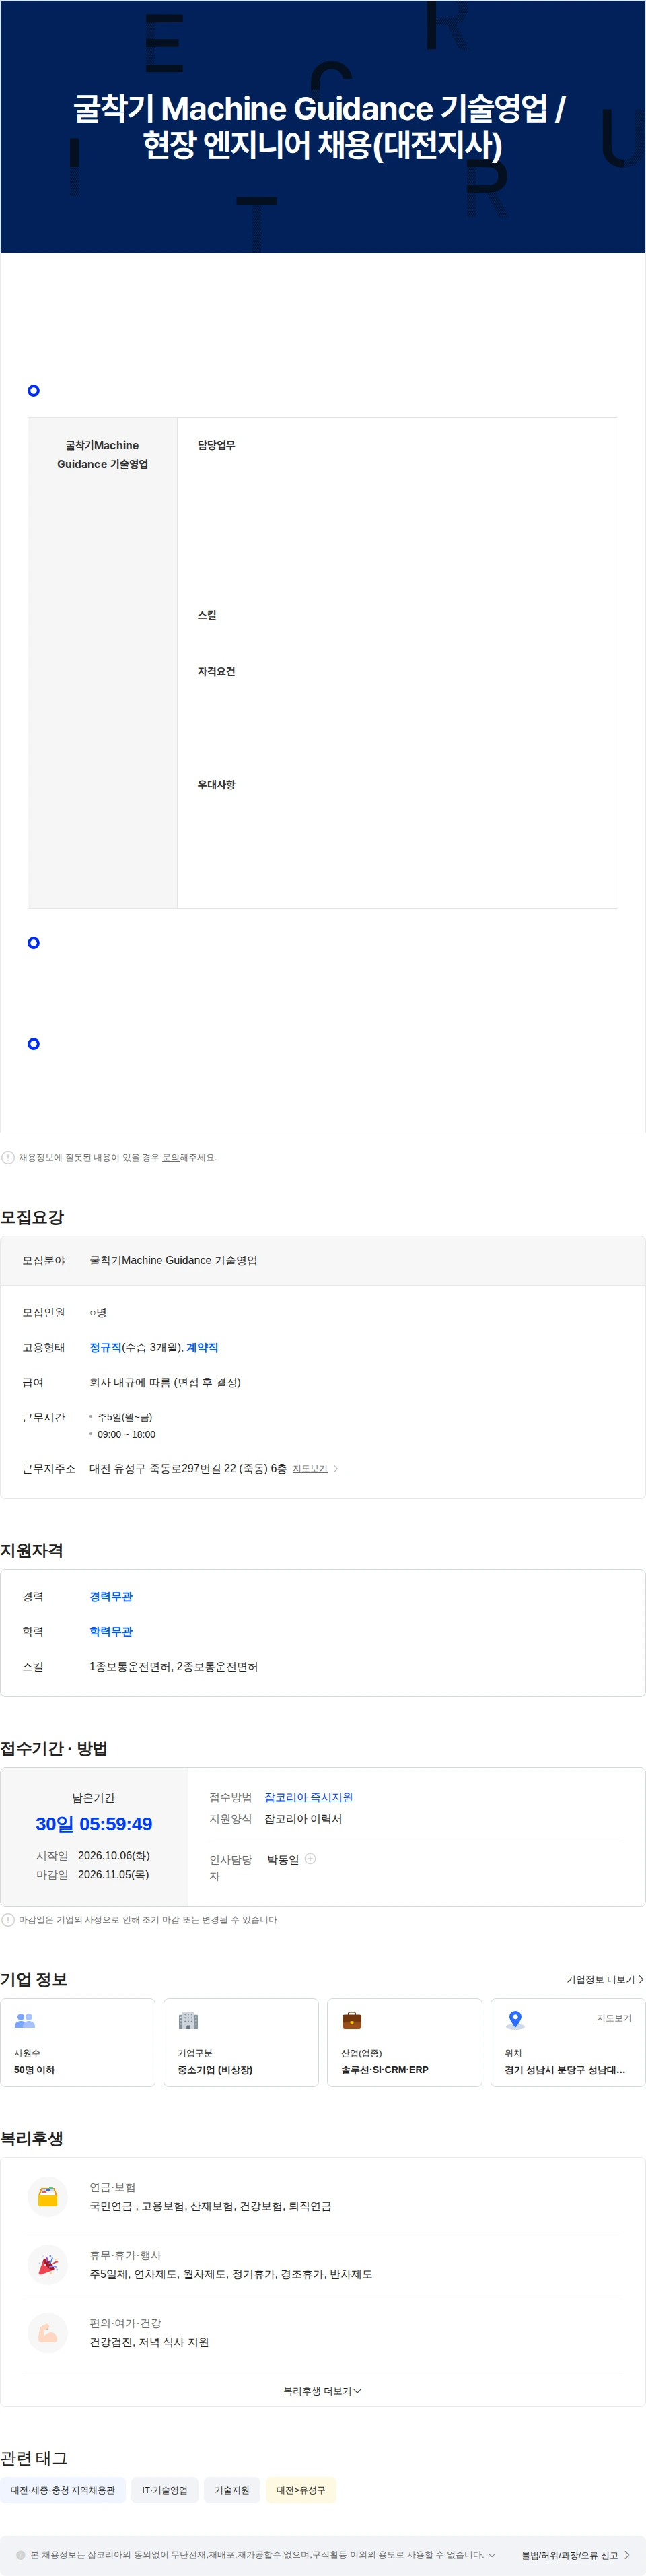
Task: Click the info icon beside 채용정보 notice
Action: [8, 1157]
